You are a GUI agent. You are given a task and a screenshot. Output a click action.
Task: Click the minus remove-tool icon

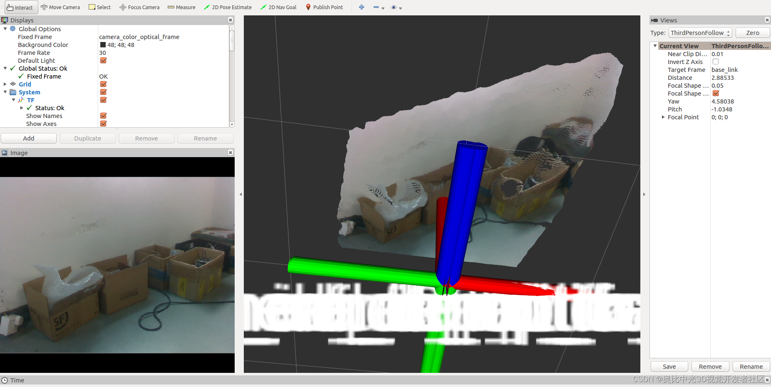[x=376, y=7]
